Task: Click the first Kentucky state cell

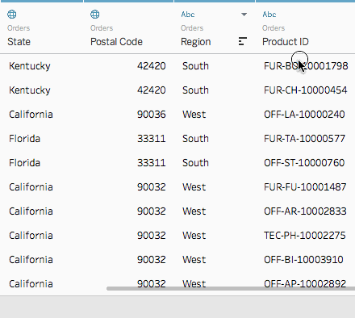Action: [x=30, y=66]
